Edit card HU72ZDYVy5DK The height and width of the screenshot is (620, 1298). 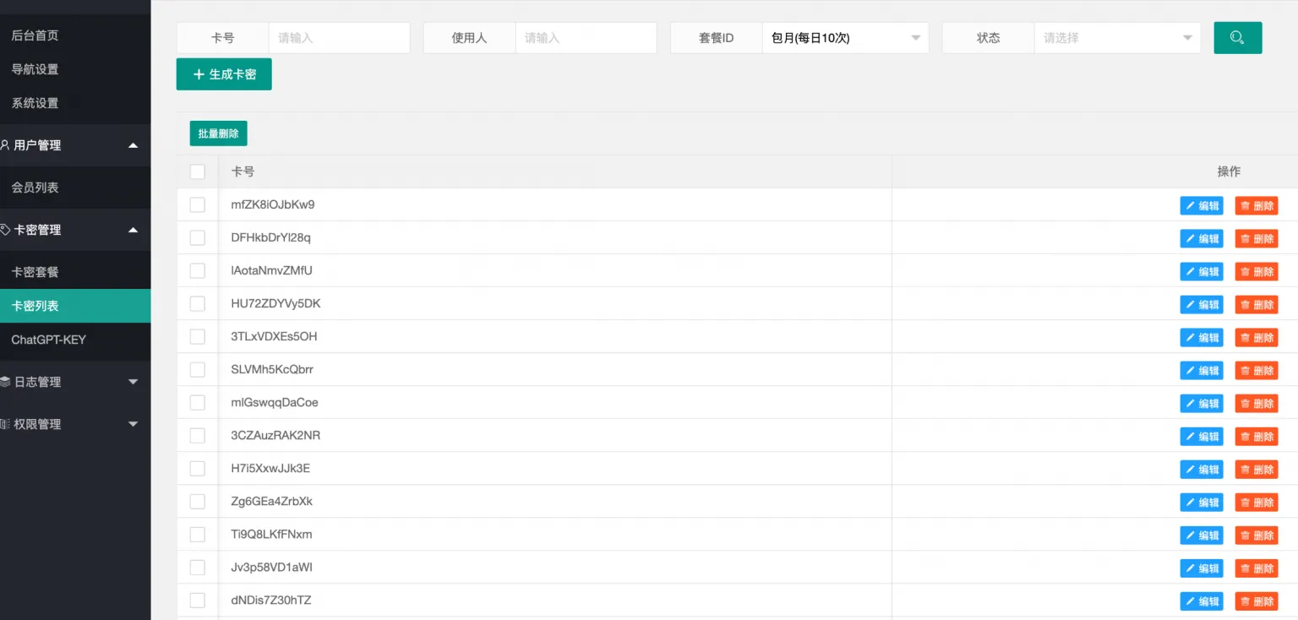tap(1202, 304)
